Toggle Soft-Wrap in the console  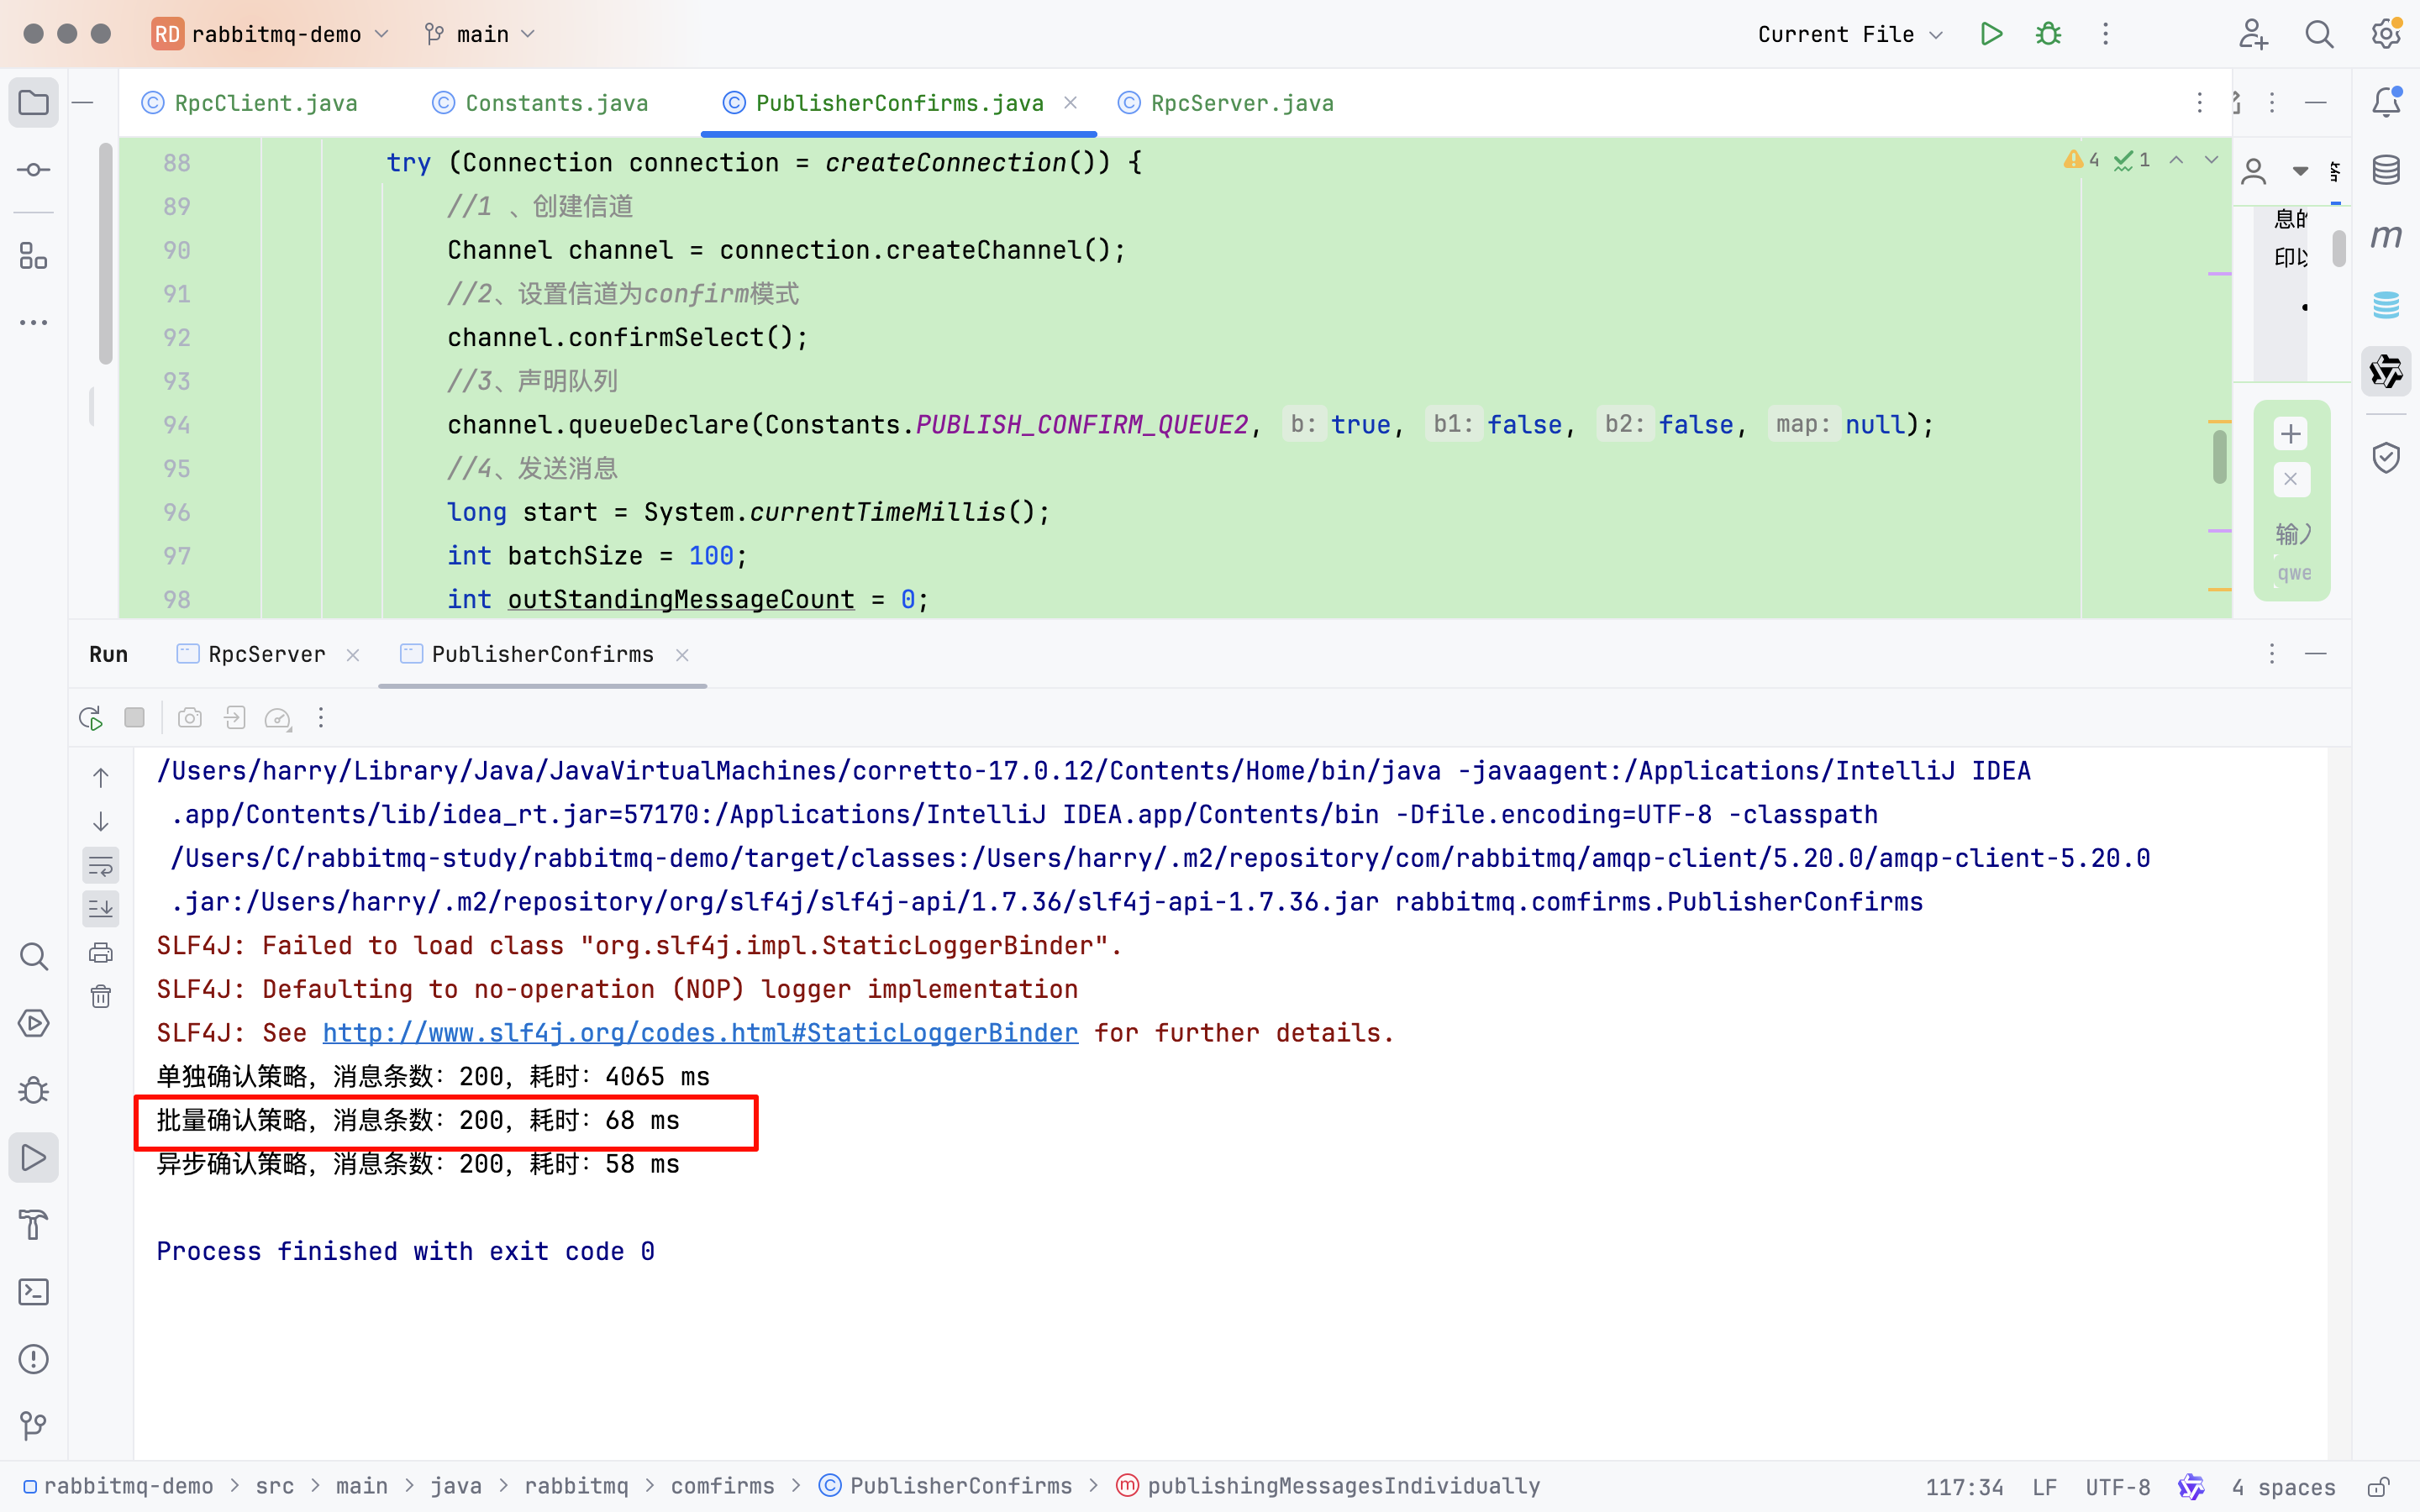[x=101, y=865]
